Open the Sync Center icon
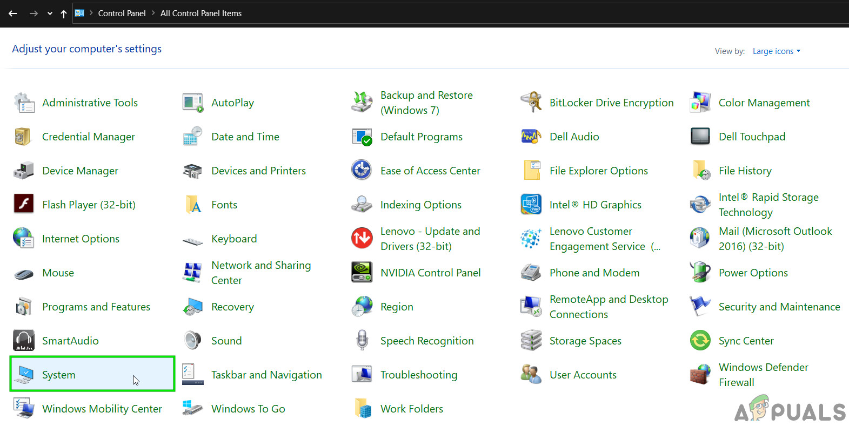Screen dimensions: 849x426 pos(700,341)
